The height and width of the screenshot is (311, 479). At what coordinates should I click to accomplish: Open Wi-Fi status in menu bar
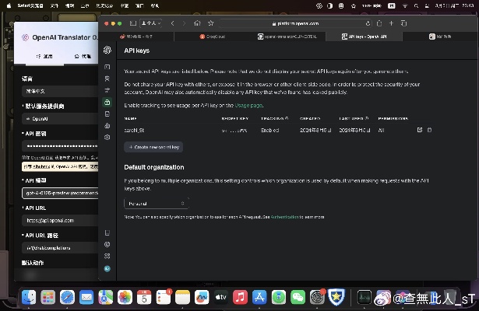(x=405, y=5)
